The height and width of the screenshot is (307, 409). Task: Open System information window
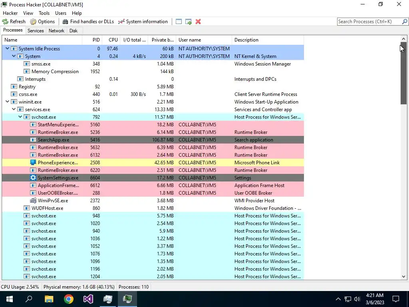(x=143, y=22)
